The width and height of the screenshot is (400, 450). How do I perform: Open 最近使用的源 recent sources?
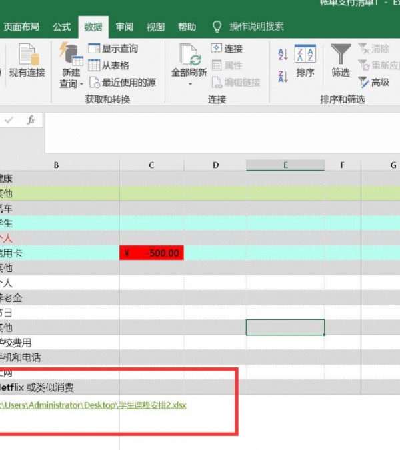point(122,83)
